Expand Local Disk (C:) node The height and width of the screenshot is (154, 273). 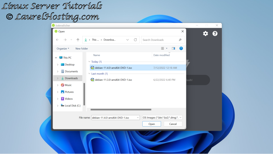(58, 106)
